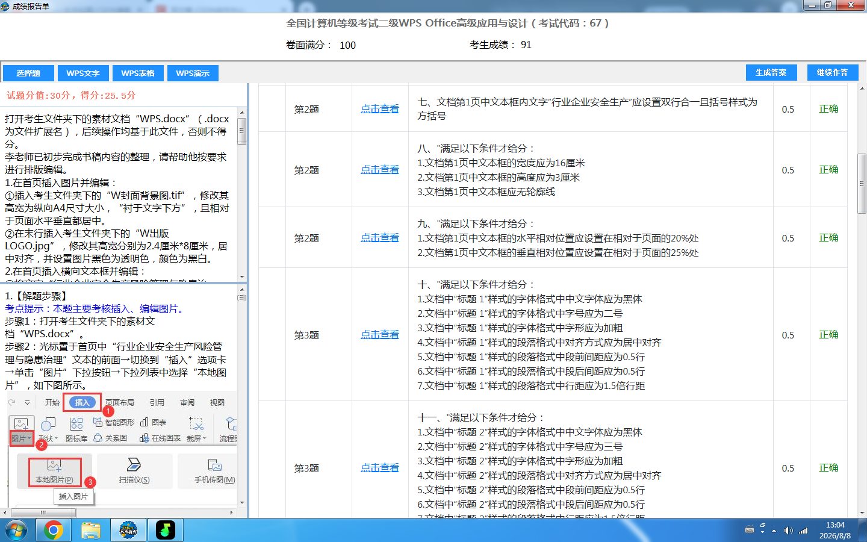Click the question panel scrollbar thumb
This screenshot has width=867, height=542.
tap(242, 131)
